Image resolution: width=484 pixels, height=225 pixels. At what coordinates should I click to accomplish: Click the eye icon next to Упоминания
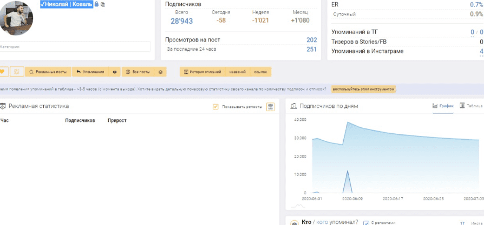coord(115,72)
